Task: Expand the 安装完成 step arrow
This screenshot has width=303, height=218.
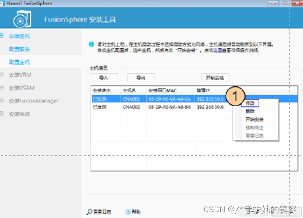Action: coord(2,113)
